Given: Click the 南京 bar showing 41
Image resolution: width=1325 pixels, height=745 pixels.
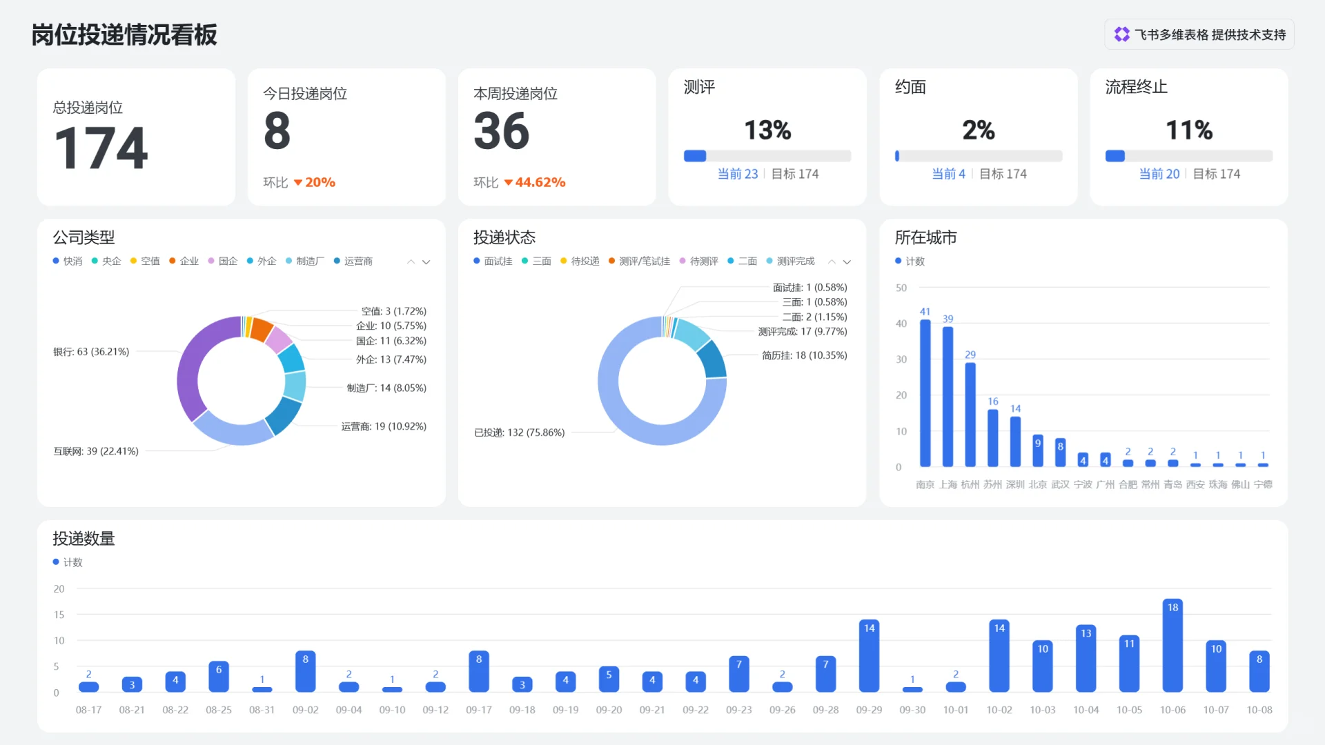Looking at the screenshot, I should [x=925, y=393].
